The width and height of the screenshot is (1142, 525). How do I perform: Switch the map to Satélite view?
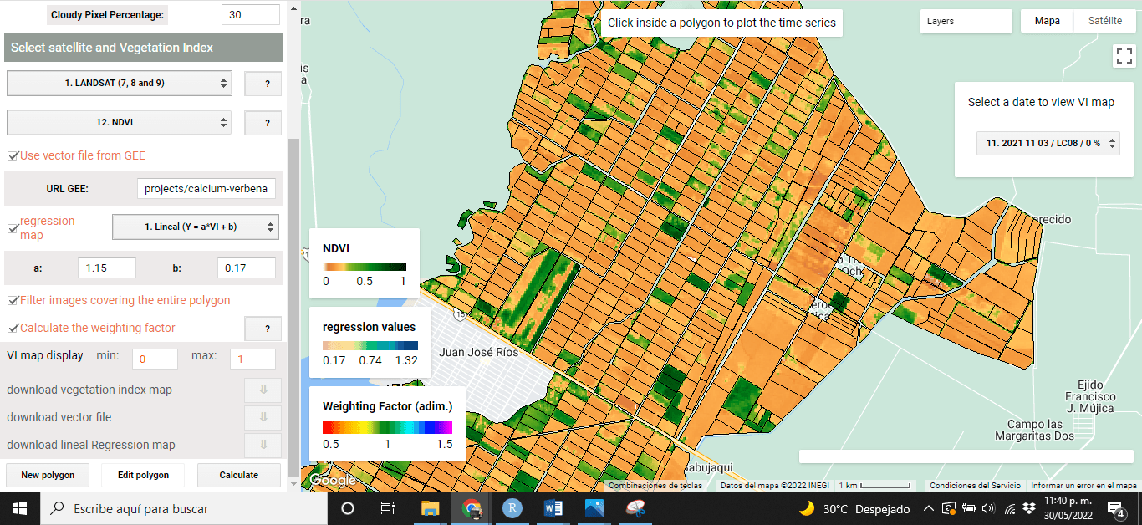pyautogui.click(x=1105, y=20)
